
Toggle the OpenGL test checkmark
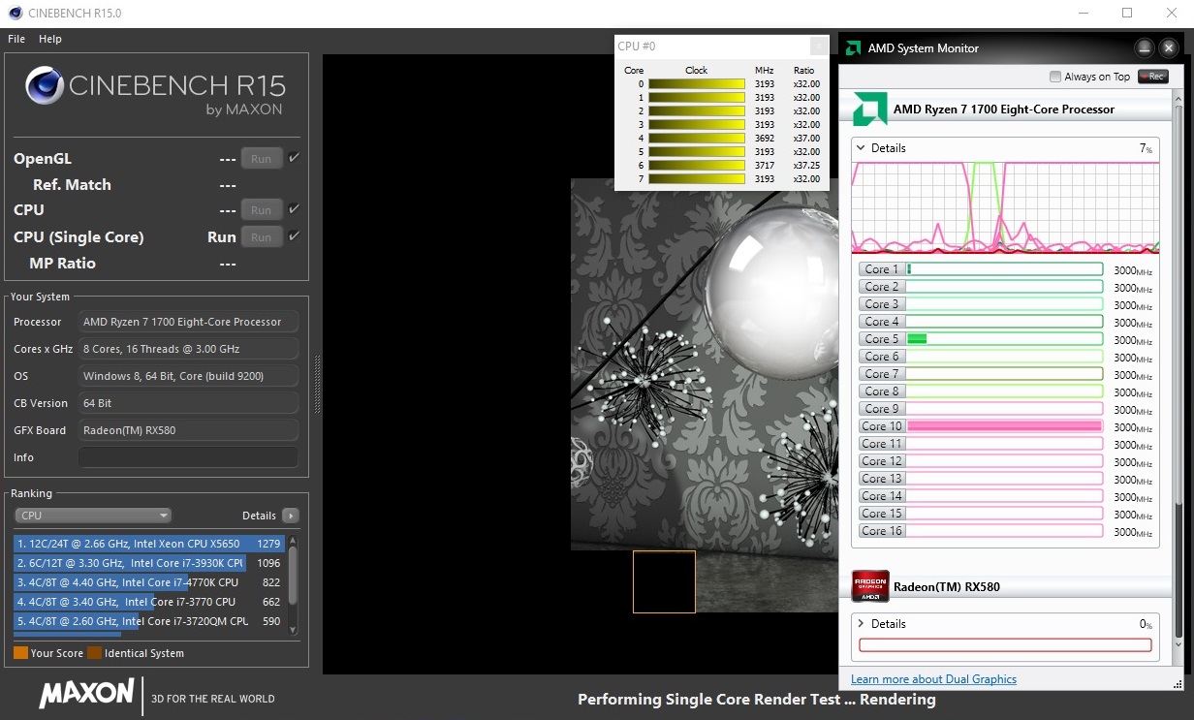point(294,158)
